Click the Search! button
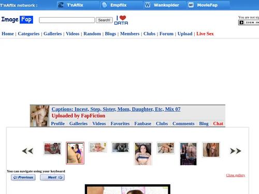This screenshot has width=259, height=194. click(104, 20)
